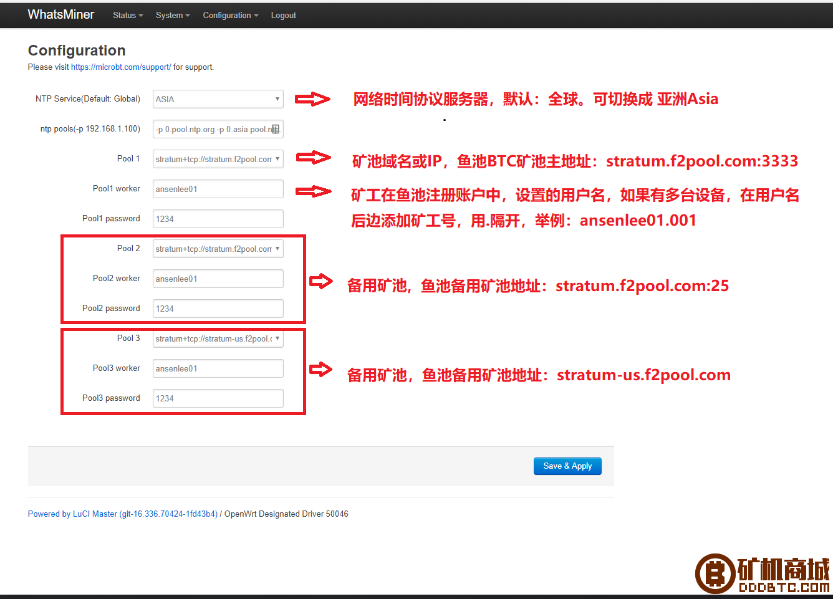Click the Save & Apply button
The width and height of the screenshot is (833, 599).
point(567,466)
